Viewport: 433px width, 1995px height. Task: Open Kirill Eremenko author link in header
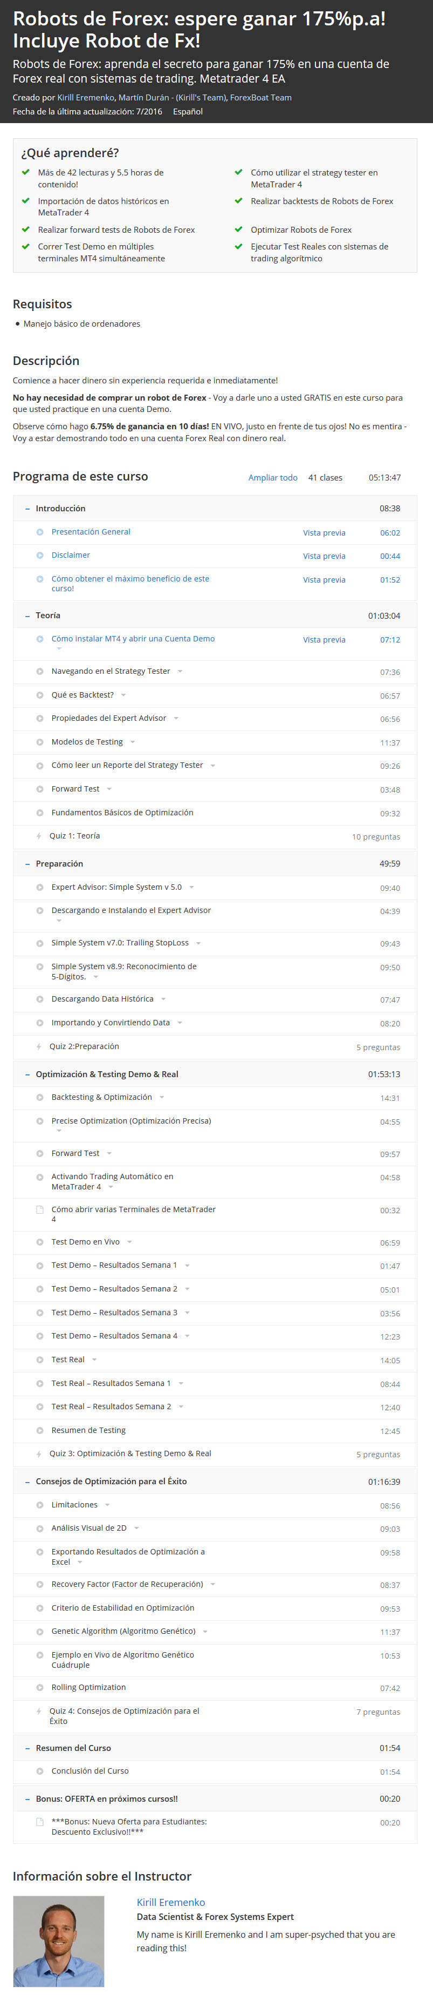(86, 98)
